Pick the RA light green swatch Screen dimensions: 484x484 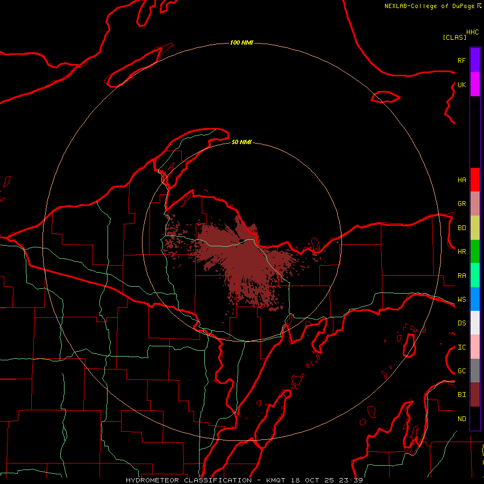(x=475, y=275)
